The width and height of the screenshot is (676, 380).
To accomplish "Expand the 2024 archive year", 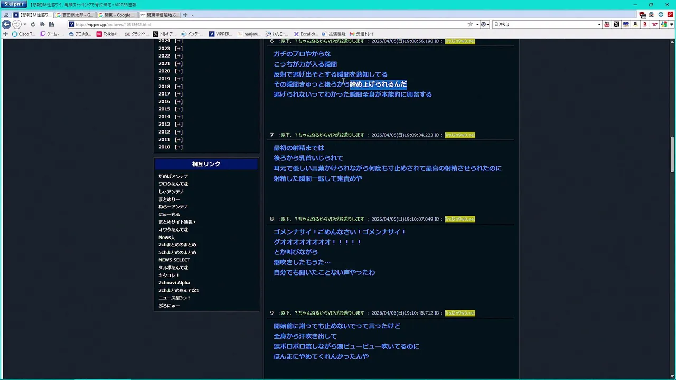I will (179, 41).
